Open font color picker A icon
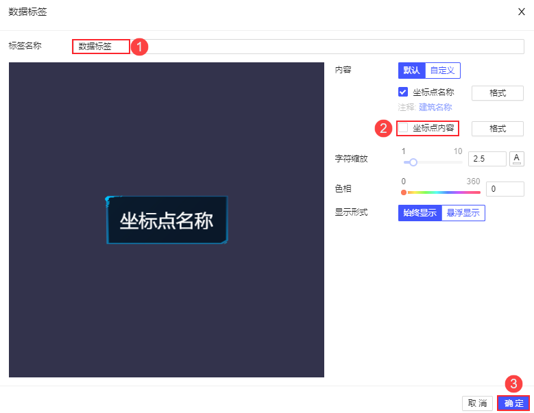Screen dimensions: 534x413 517,159
